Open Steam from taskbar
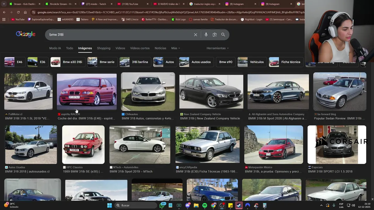The height and width of the screenshot is (210, 374). pos(239,205)
